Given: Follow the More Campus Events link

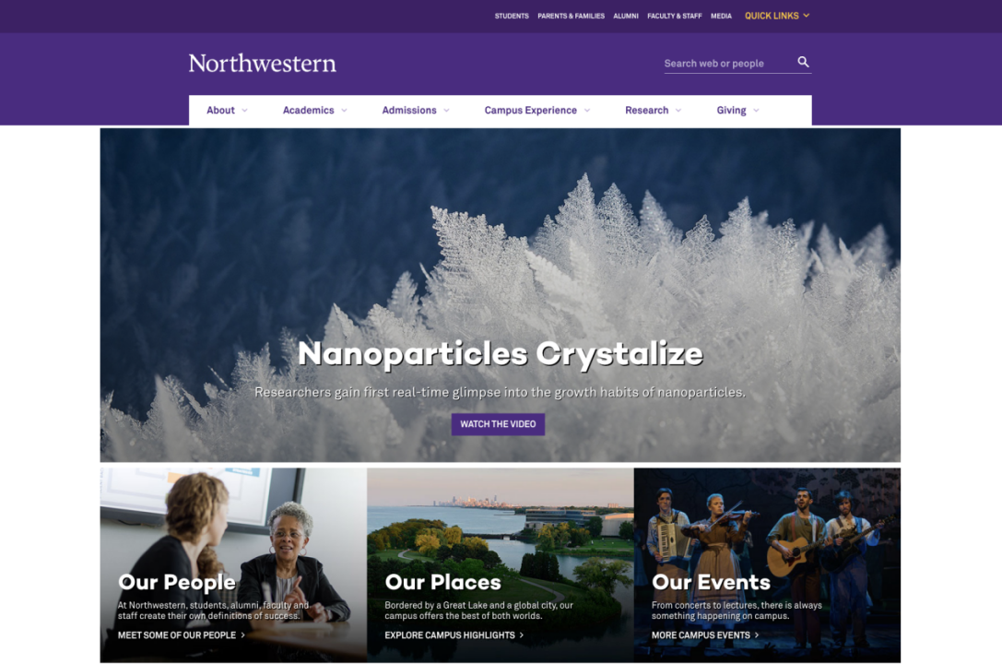Looking at the screenshot, I should click(x=705, y=635).
